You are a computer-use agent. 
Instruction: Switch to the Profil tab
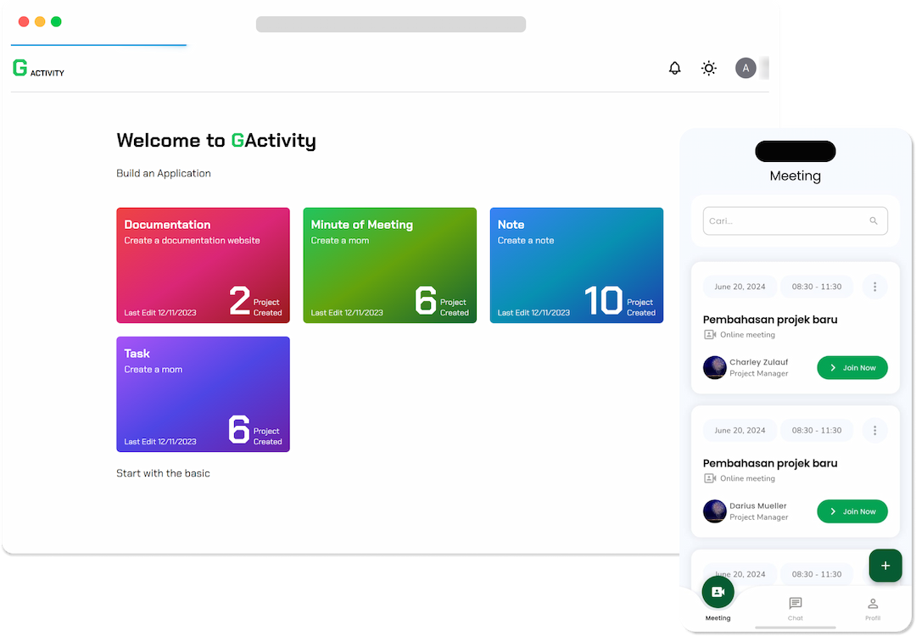873,607
